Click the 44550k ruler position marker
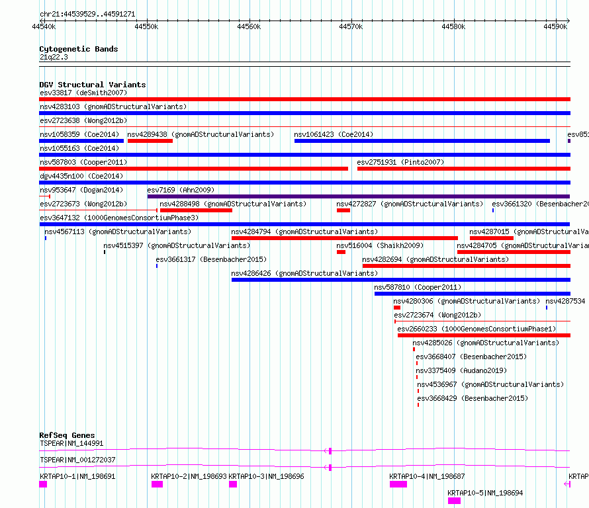The height and width of the screenshot is (508, 589). (146, 26)
